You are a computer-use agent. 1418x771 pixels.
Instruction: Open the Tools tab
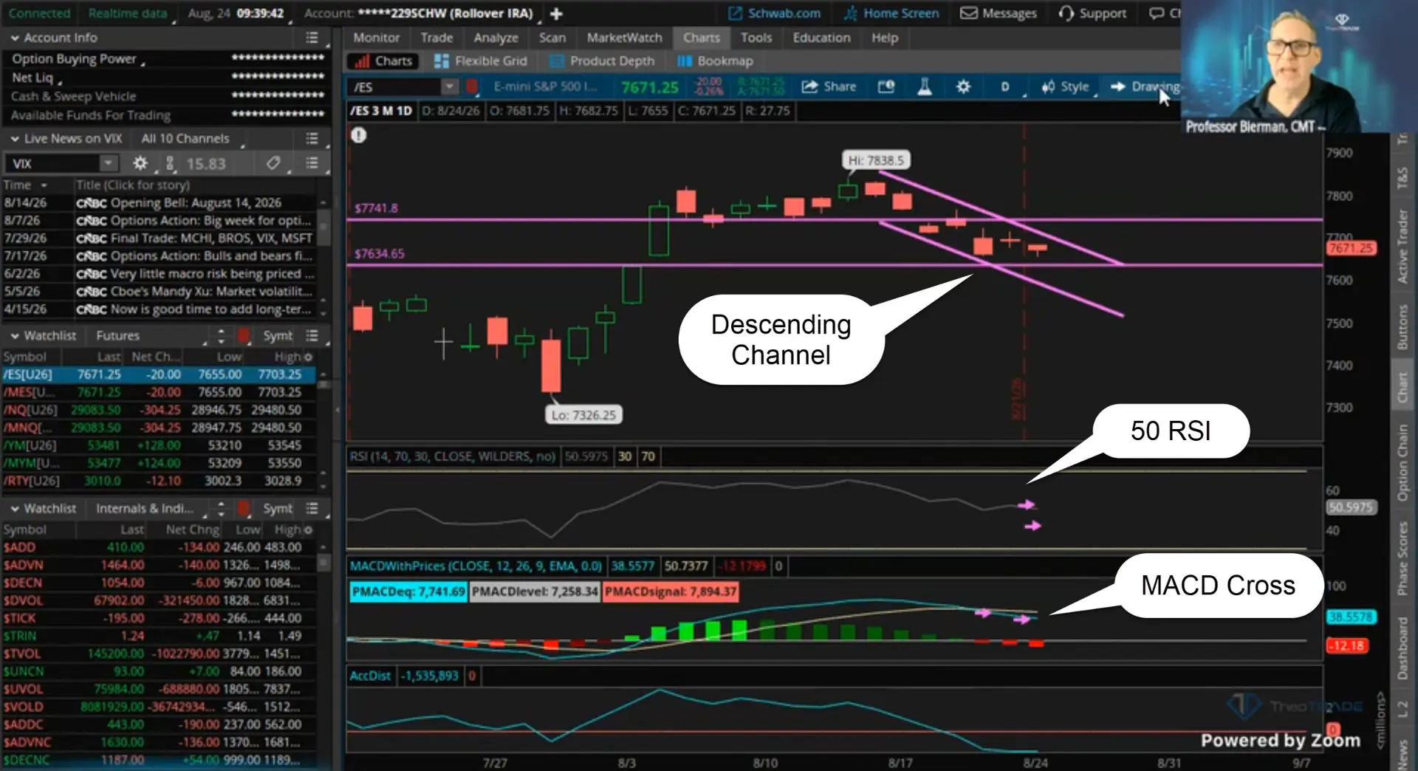[x=756, y=38]
